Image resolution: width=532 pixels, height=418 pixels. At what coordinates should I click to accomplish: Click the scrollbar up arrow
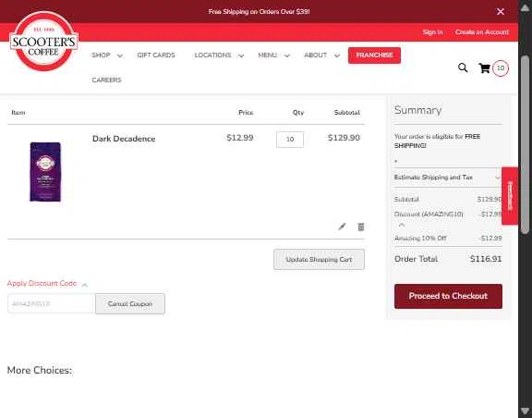pyautogui.click(x=525, y=8)
